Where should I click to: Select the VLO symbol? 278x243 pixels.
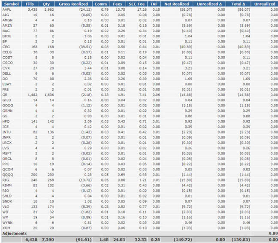tap(6, 207)
